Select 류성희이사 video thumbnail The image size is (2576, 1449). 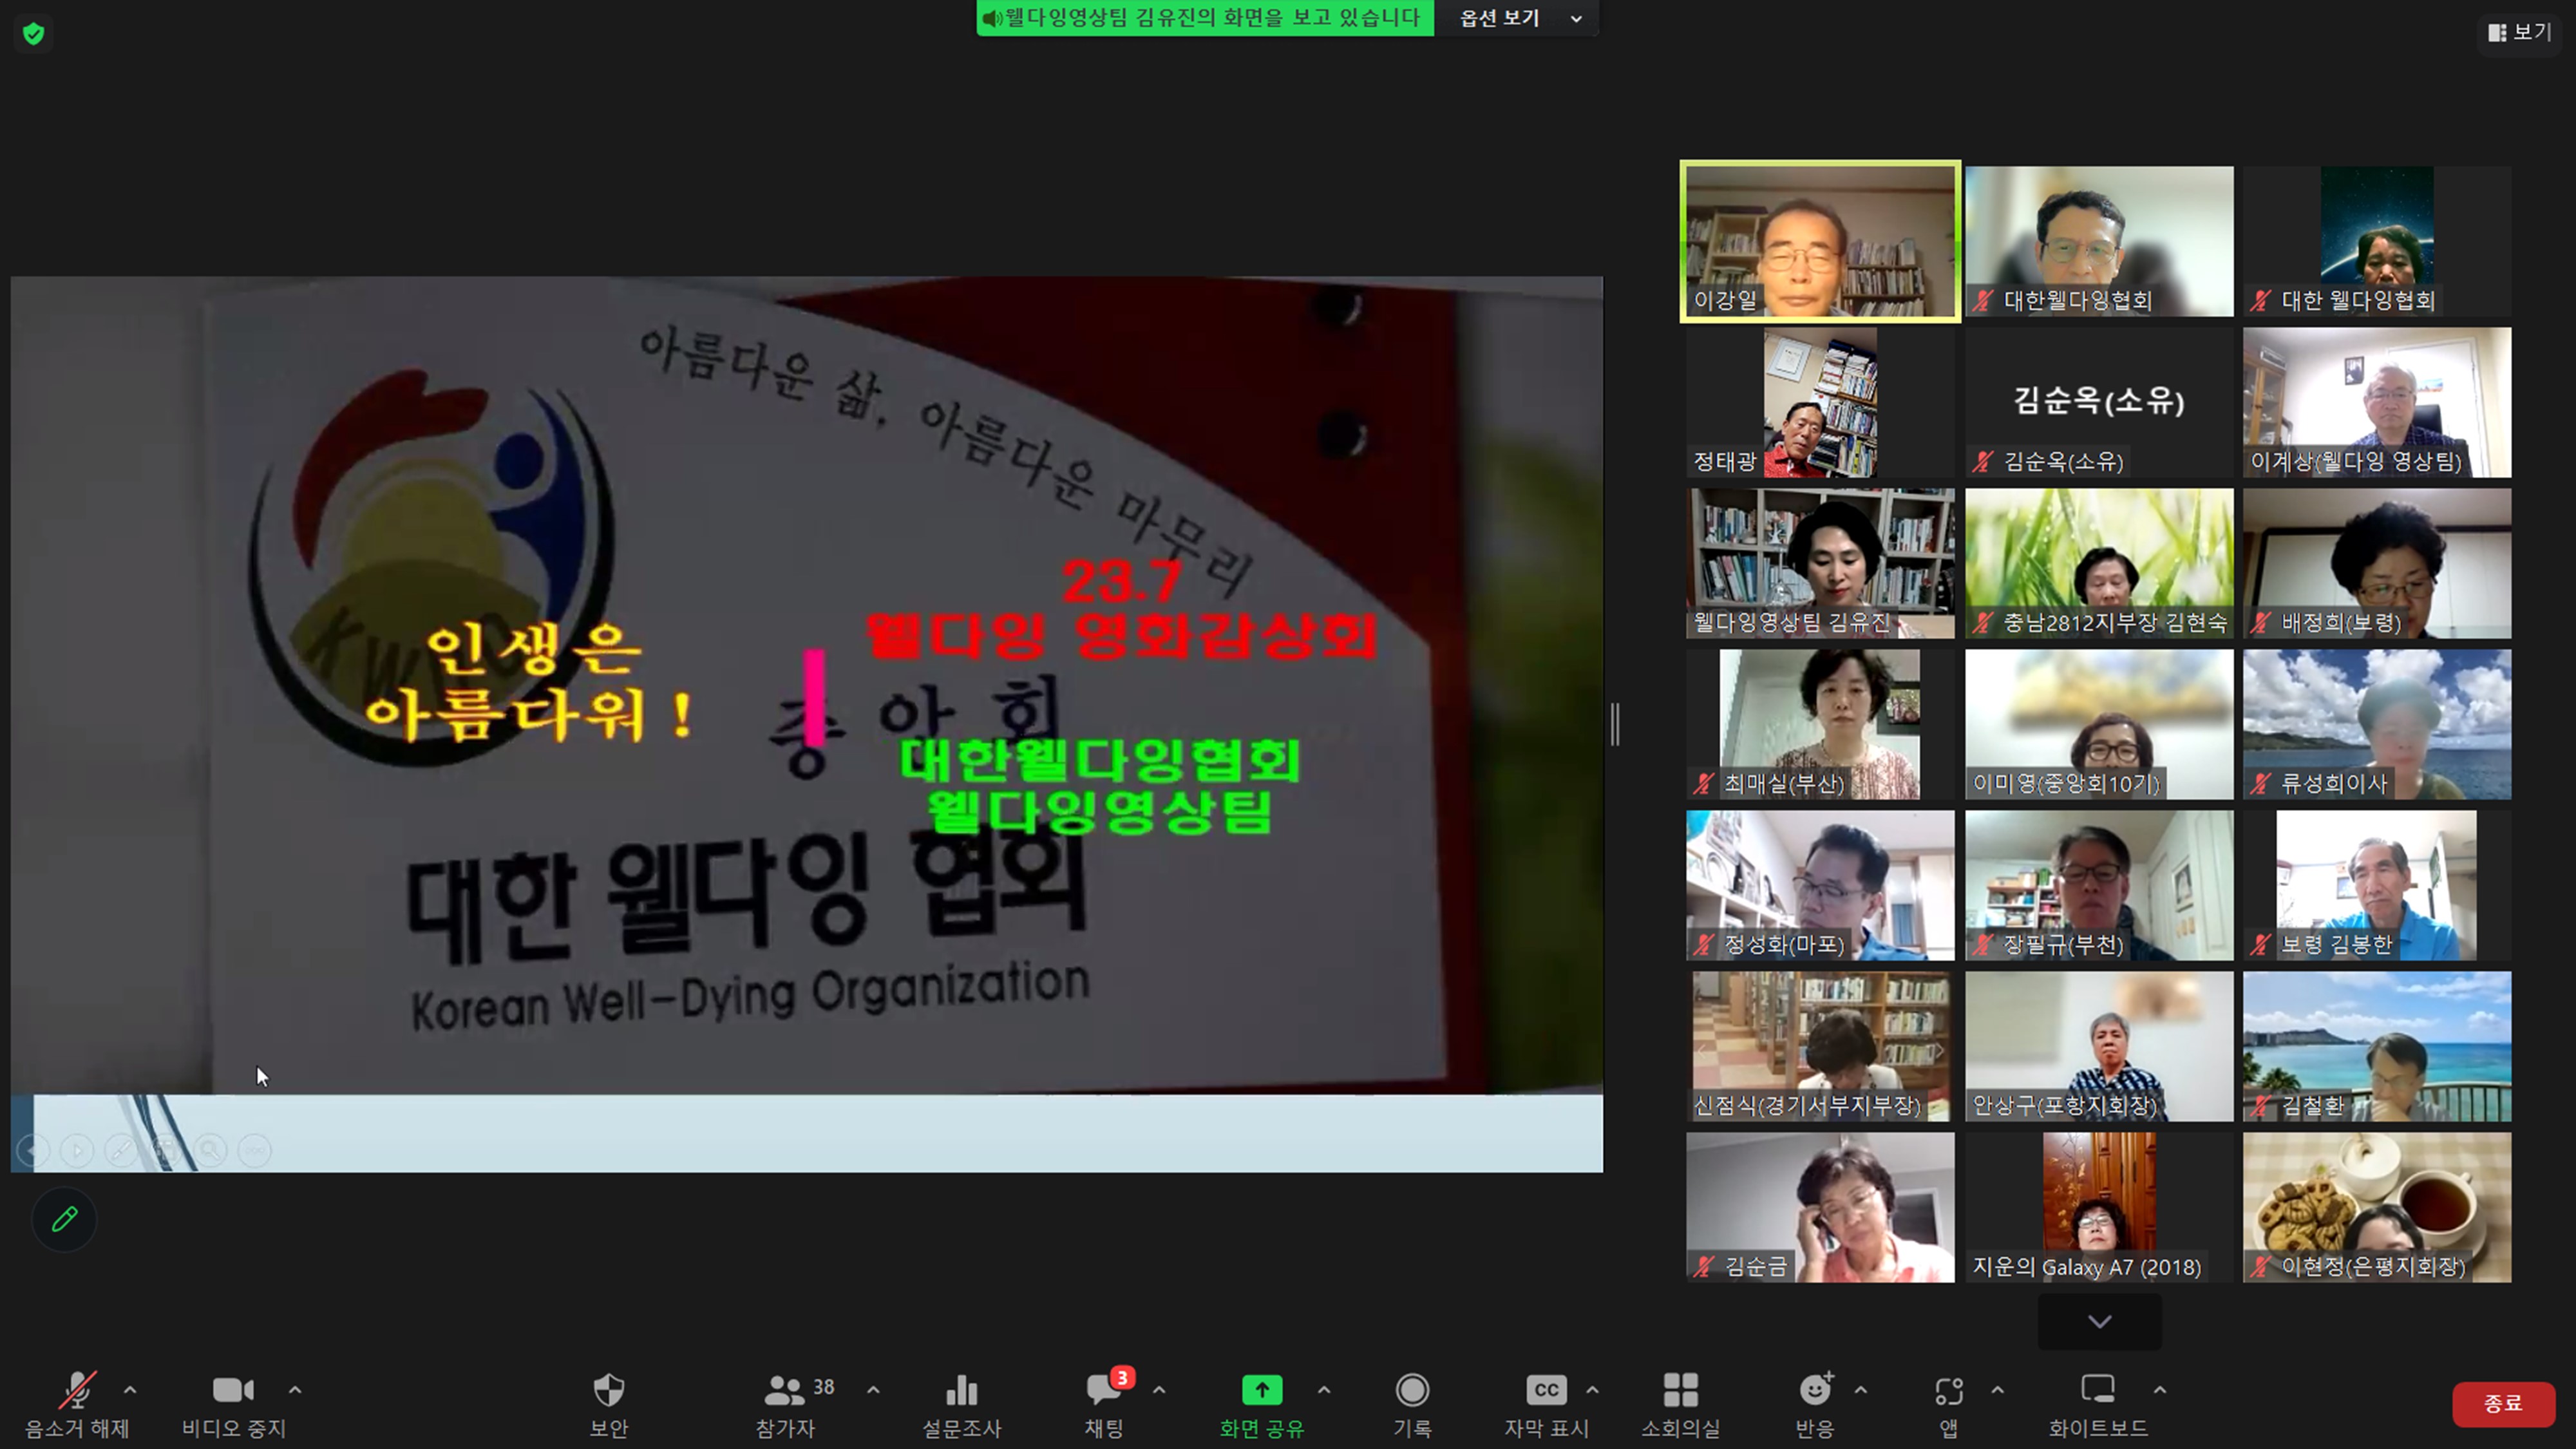coord(2377,724)
